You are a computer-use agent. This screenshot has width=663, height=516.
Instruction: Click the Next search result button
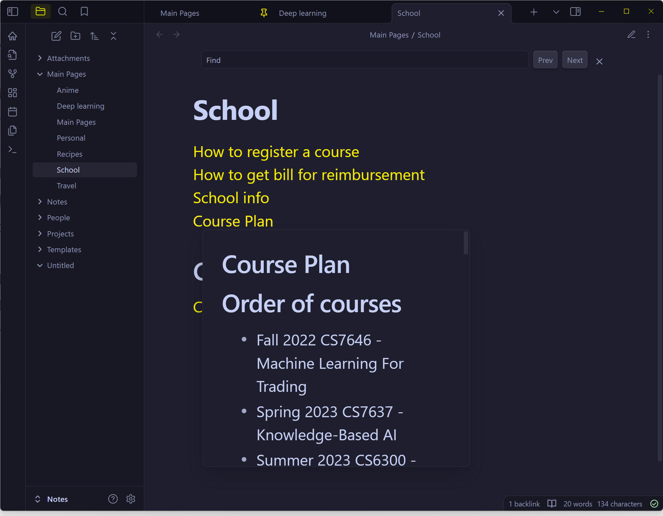(x=574, y=60)
